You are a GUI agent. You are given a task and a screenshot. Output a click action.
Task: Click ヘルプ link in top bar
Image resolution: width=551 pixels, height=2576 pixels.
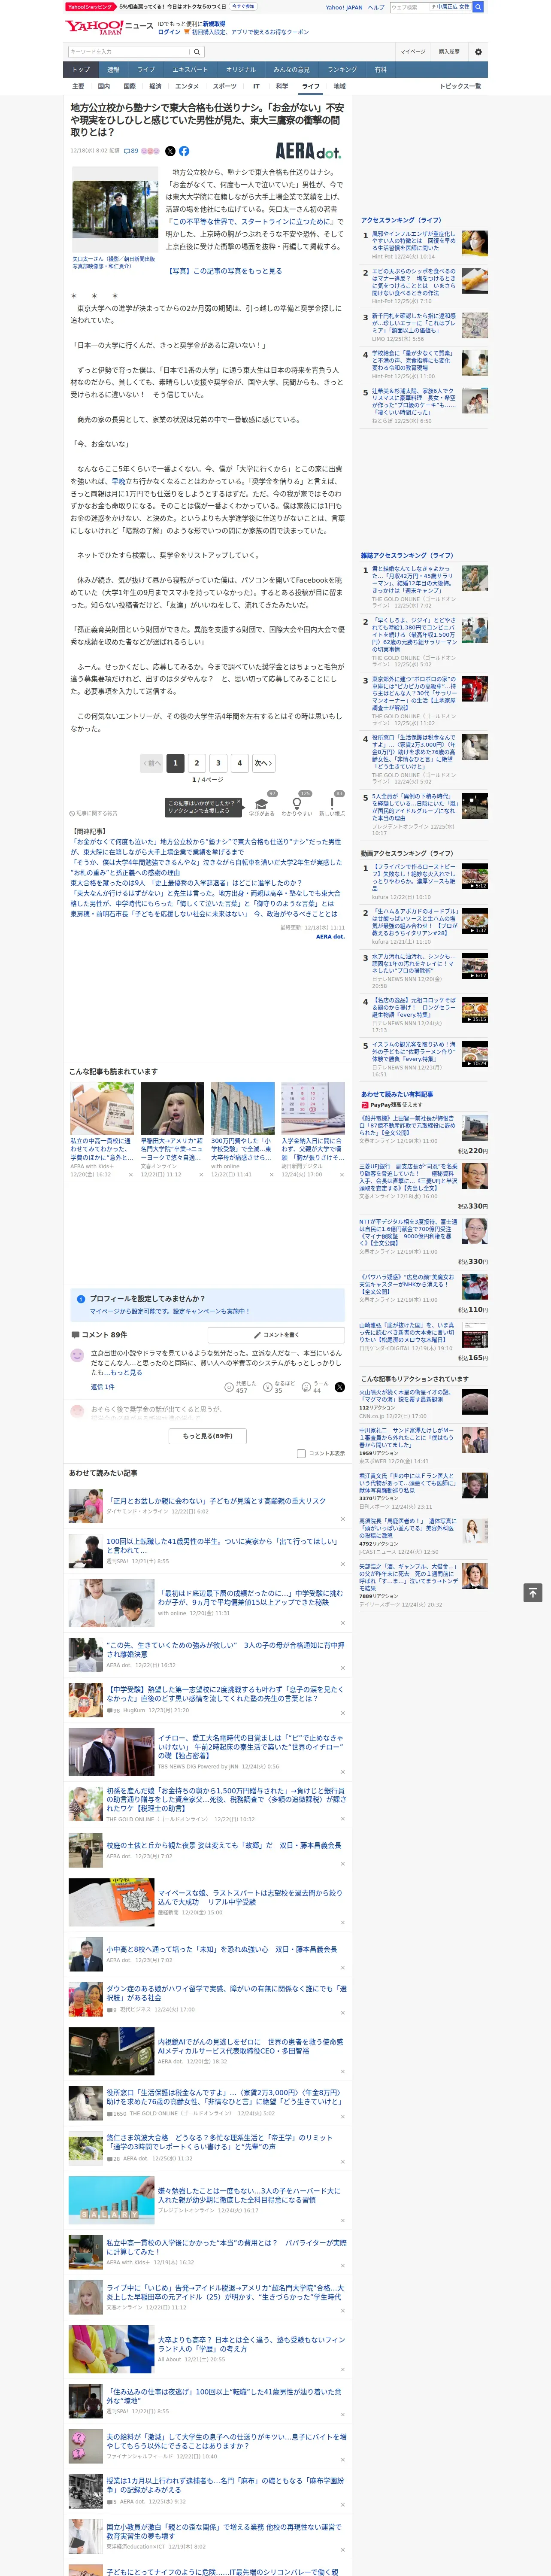click(376, 7)
